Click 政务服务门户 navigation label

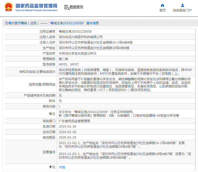182,10
